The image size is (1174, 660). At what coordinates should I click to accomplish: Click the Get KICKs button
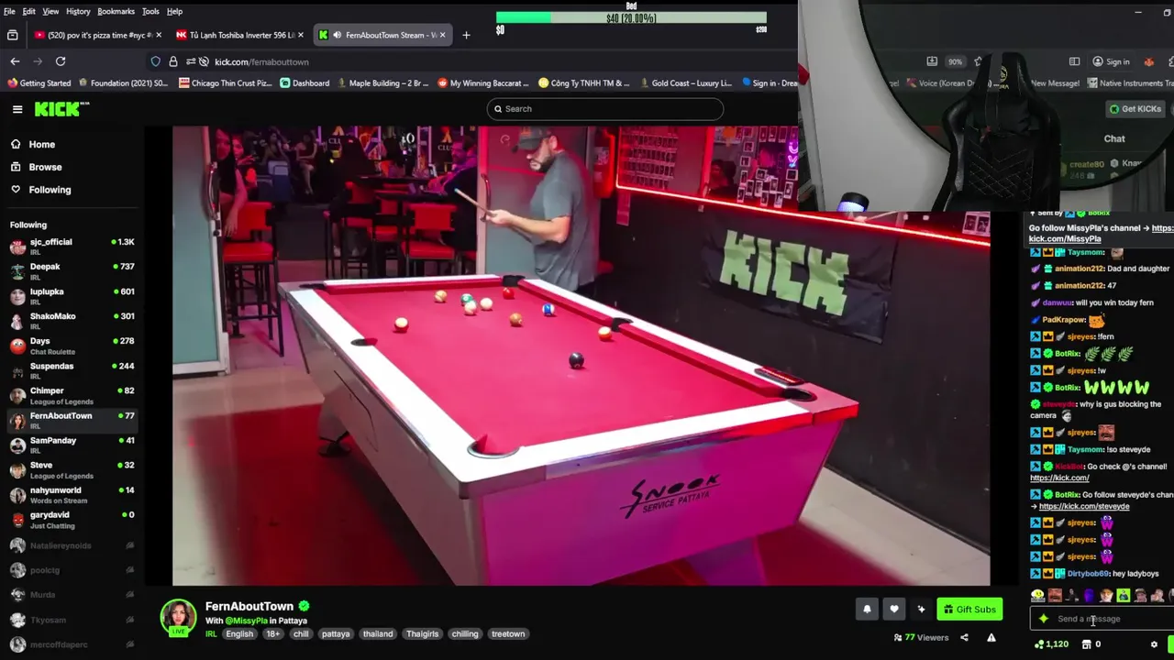click(x=1135, y=109)
